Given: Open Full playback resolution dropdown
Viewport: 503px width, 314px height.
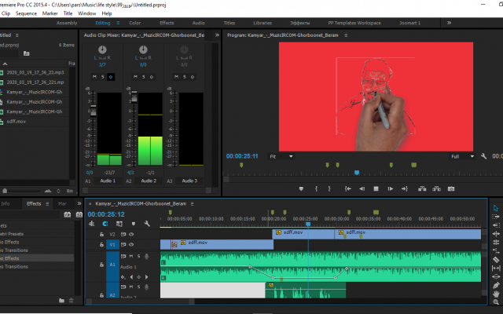Looking at the screenshot, I should point(462,156).
